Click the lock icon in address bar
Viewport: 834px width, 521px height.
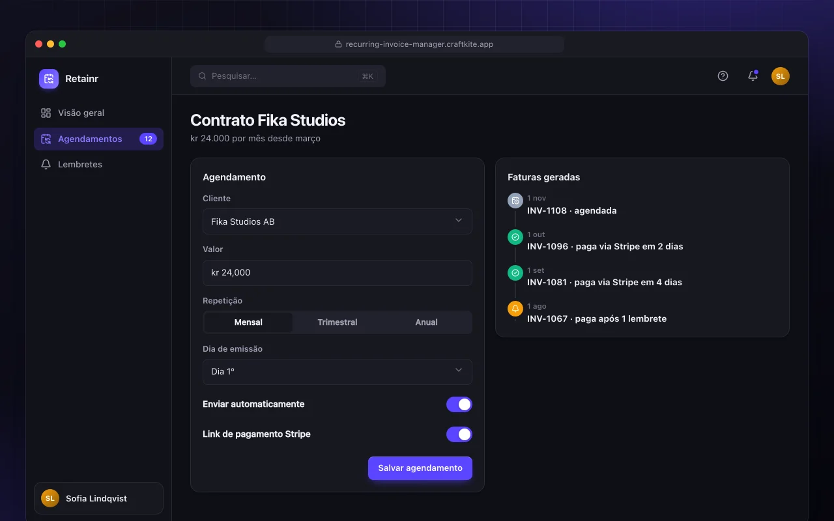tap(338, 44)
